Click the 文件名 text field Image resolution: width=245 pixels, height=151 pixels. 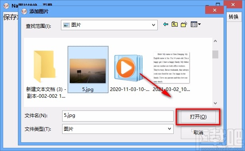[x=118, y=116]
